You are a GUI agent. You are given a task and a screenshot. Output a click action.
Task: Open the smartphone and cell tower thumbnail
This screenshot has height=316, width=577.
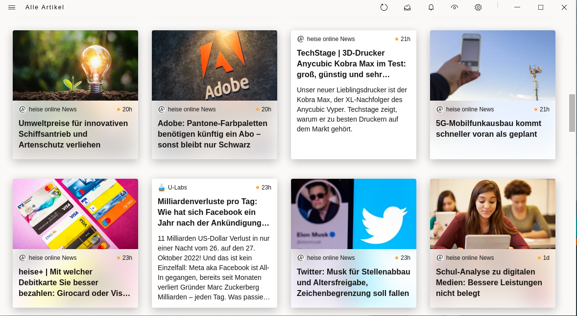tap(493, 65)
